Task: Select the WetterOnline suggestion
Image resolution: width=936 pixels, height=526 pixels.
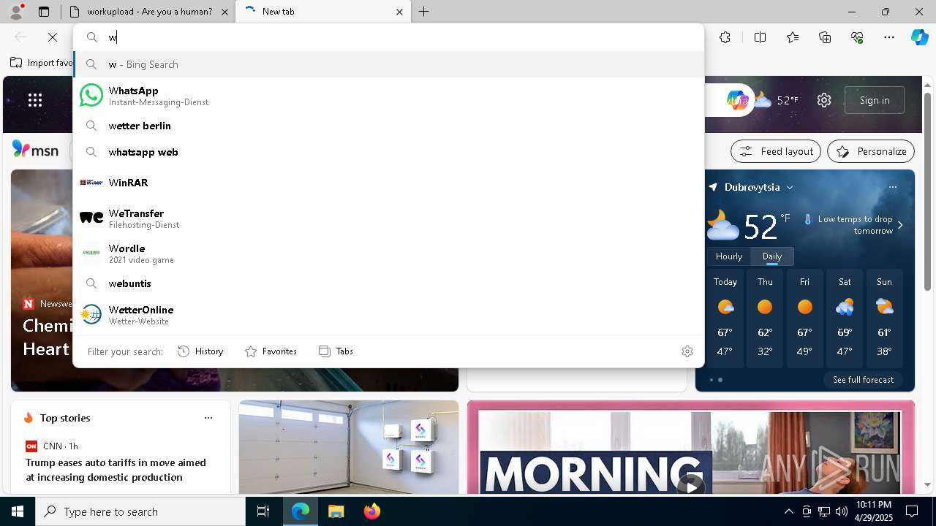Action: click(x=388, y=315)
